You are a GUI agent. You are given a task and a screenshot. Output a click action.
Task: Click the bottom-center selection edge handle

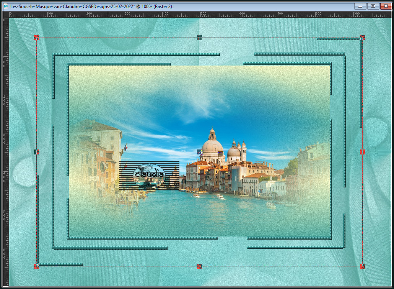tap(200, 266)
